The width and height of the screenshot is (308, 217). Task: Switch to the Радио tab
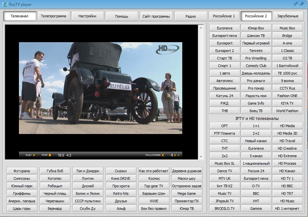[190, 16]
